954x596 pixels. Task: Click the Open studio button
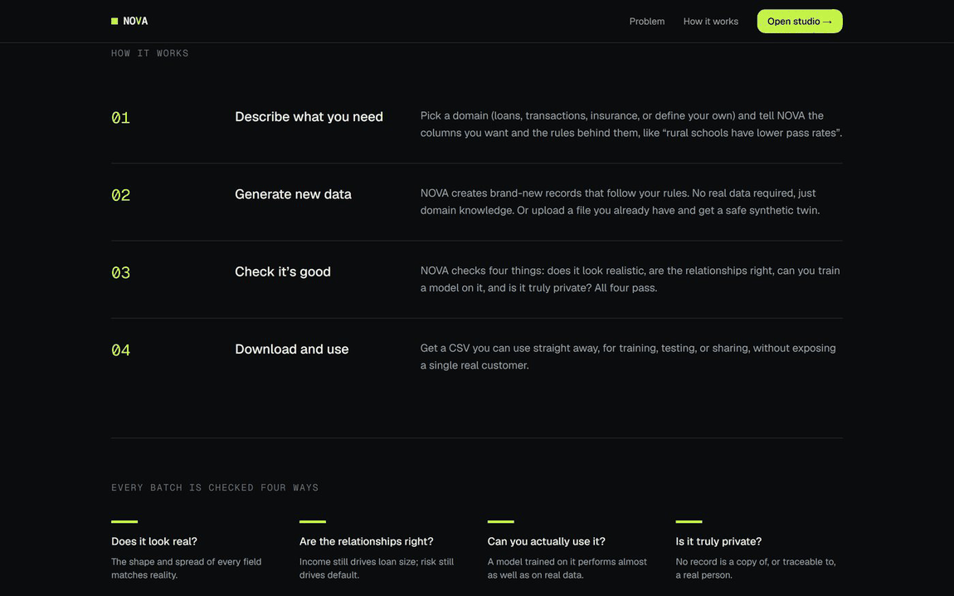pyautogui.click(x=800, y=22)
